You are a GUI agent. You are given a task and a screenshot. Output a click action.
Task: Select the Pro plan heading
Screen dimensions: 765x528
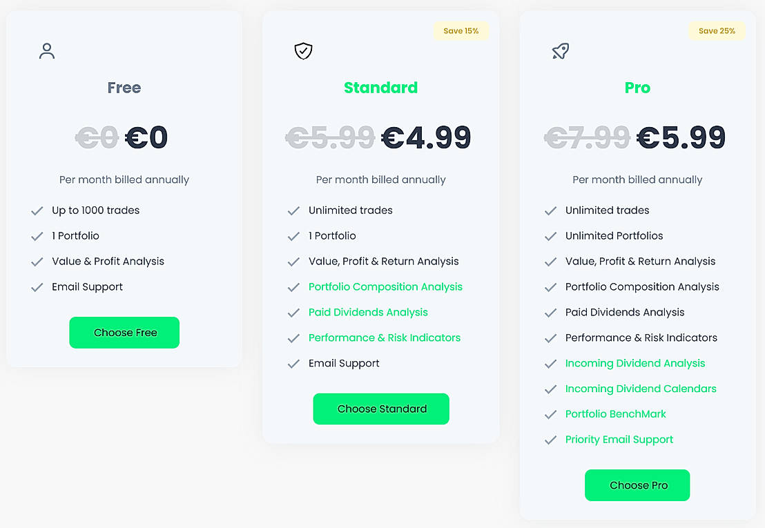(x=637, y=88)
